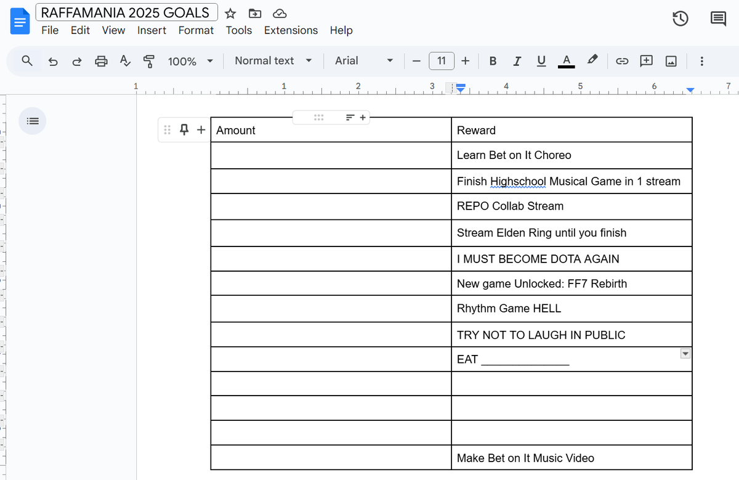Insert an image

coord(671,61)
